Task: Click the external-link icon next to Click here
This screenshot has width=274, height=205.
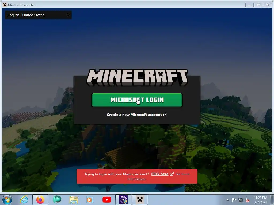Action: 172,174
